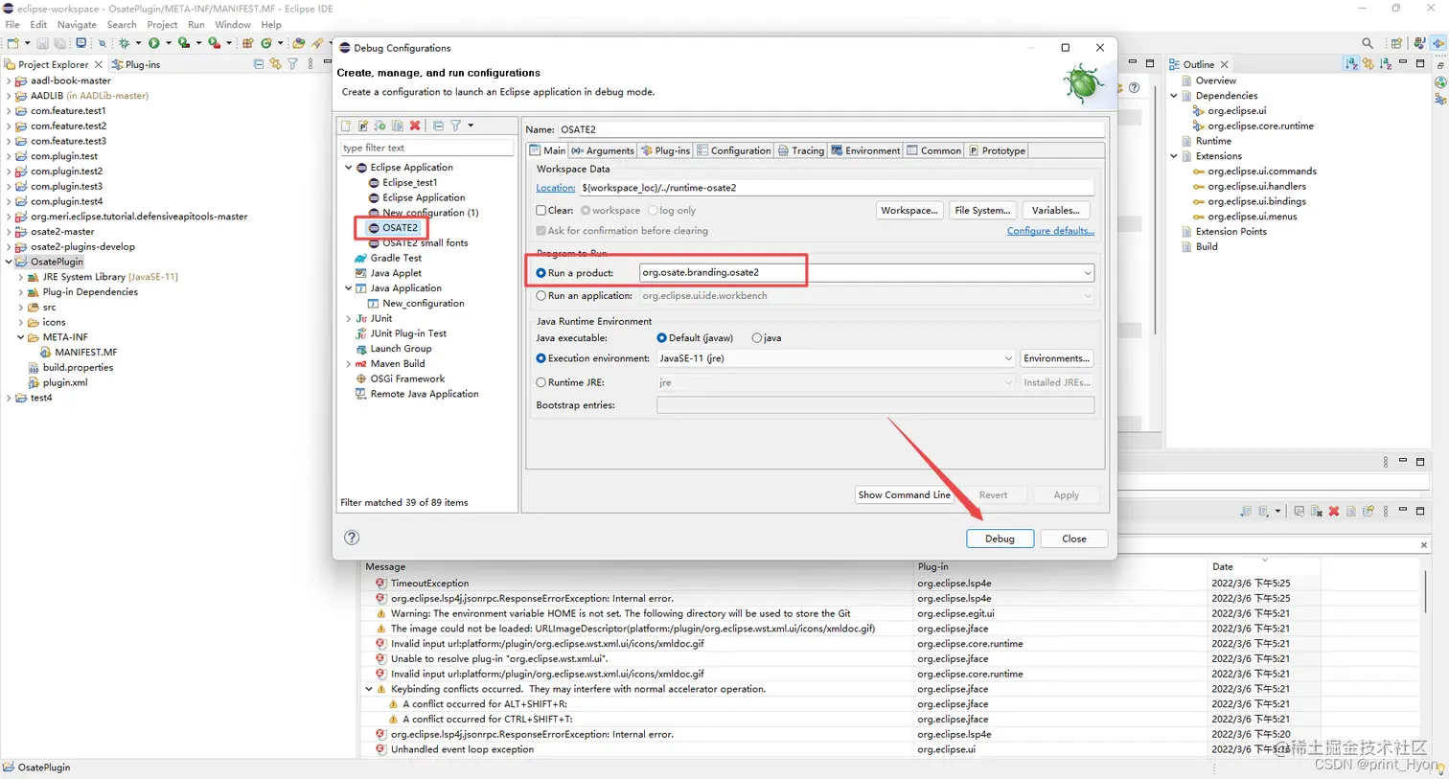
Task: Delete selected launch configuration with red X
Action: 415,126
